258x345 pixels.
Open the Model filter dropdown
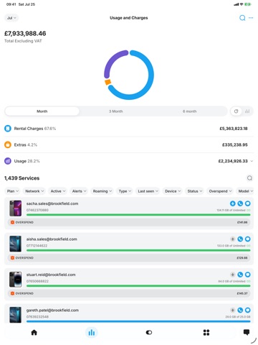246,191
